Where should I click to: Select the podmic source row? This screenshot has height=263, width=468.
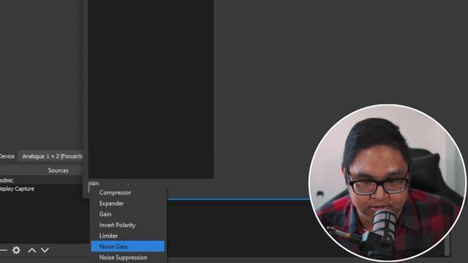(41, 180)
